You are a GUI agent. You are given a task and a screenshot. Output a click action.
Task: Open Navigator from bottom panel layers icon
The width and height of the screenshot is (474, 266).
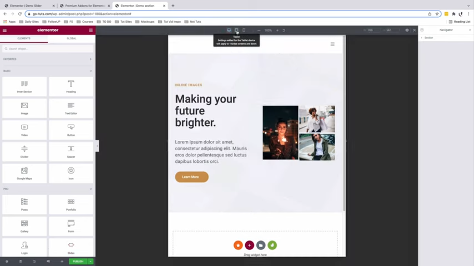coord(20,261)
